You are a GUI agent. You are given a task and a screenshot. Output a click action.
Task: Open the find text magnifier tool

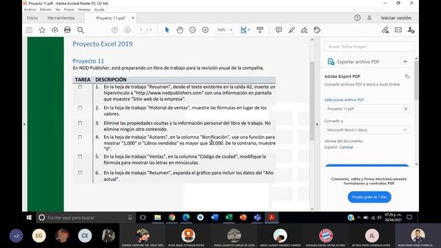click(81, 30)
